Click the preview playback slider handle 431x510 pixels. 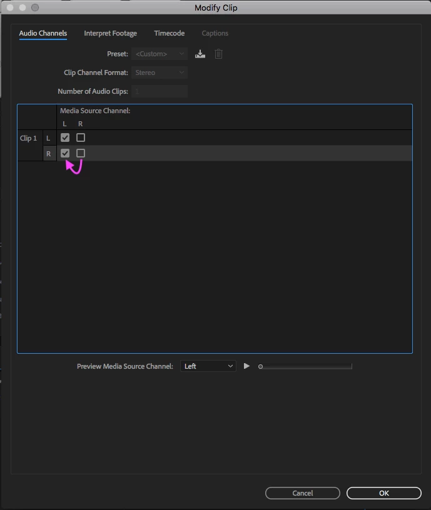point(260,366)
